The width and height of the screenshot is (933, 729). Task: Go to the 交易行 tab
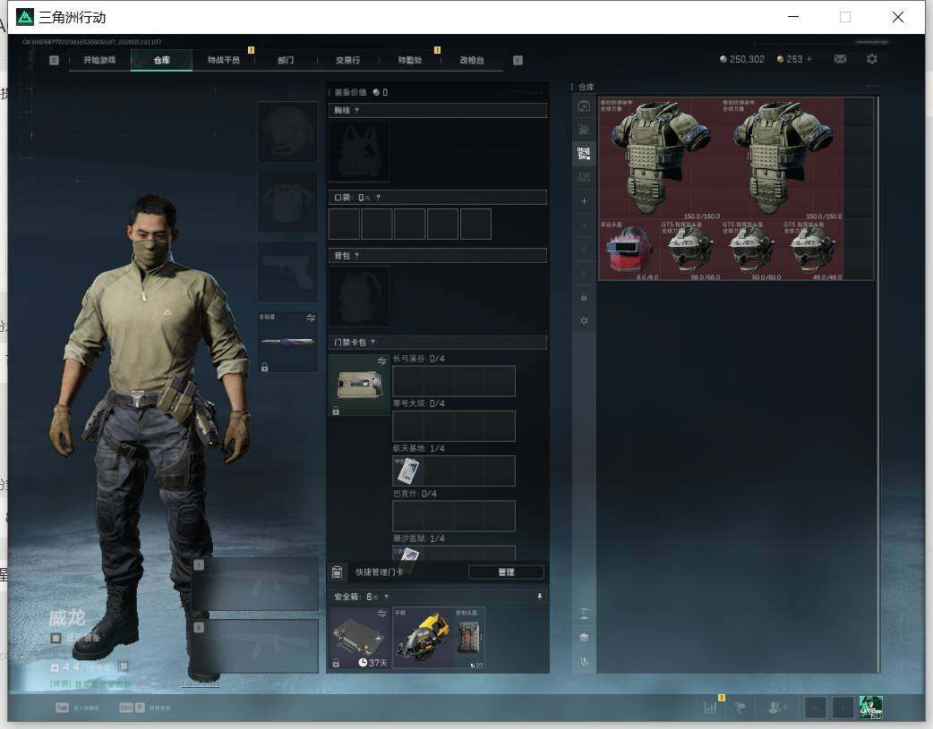347,60
